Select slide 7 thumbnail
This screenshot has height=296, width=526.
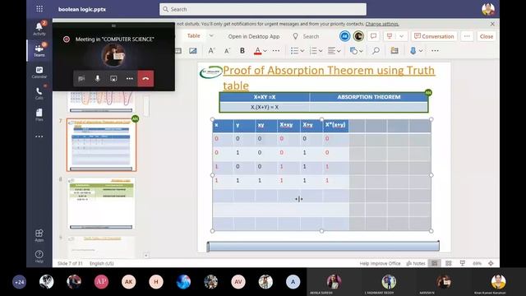click(101, 145)
